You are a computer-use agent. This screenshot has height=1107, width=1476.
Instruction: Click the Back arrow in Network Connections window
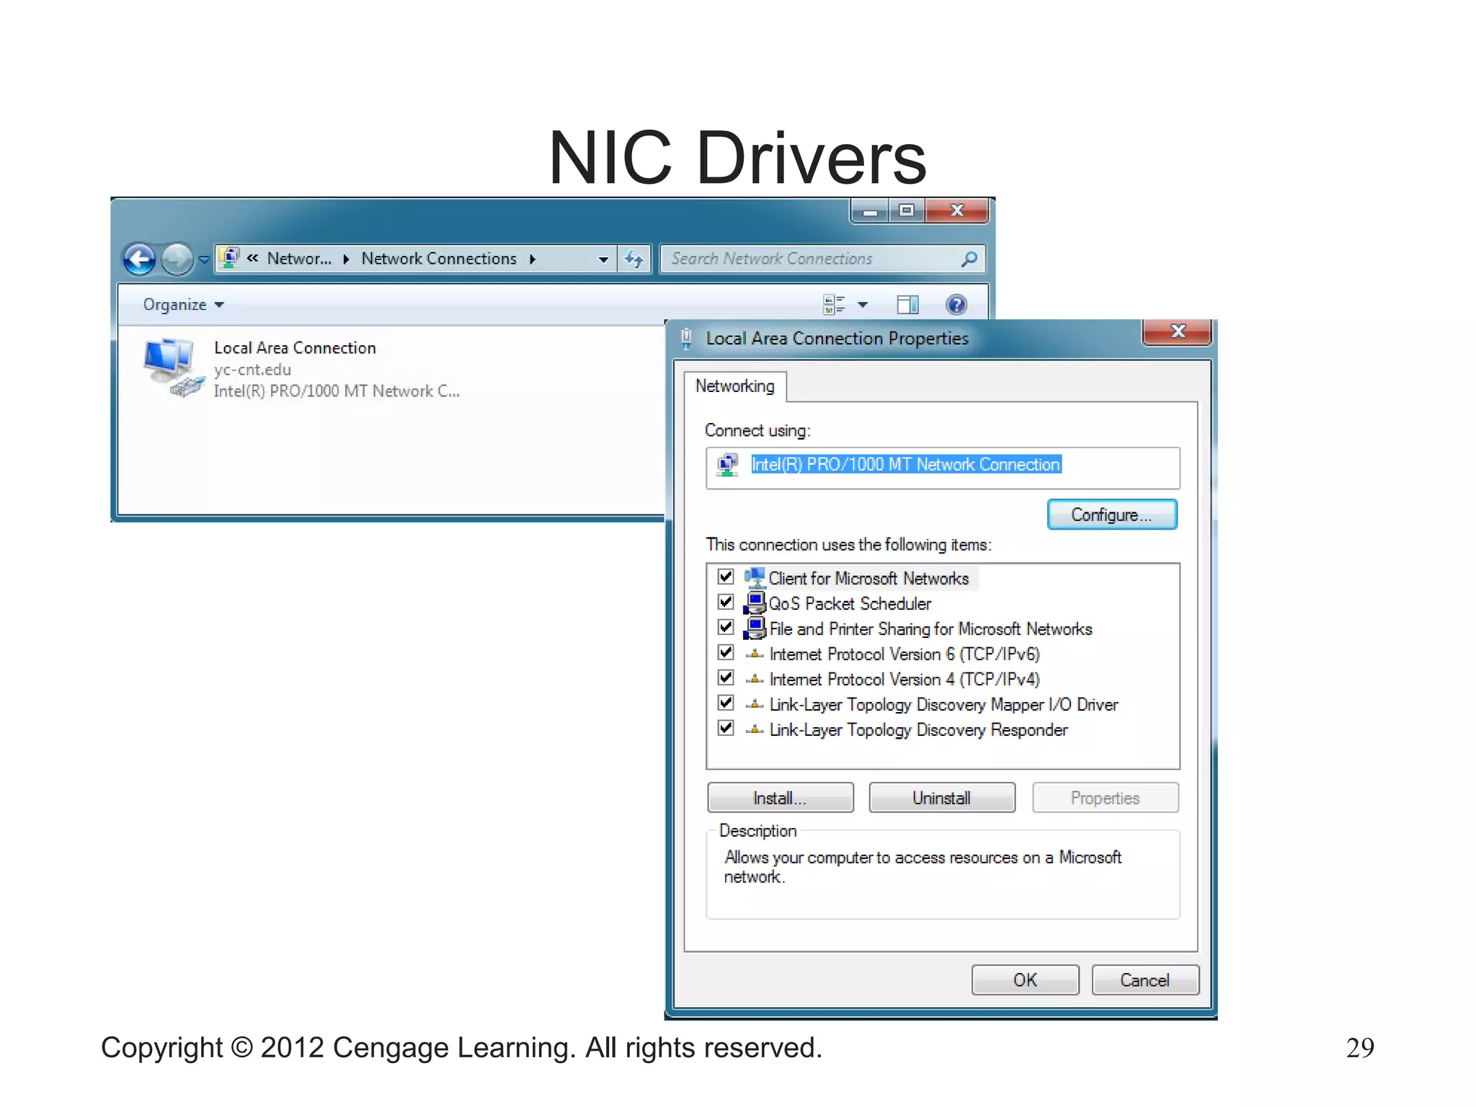tap(139, 259)
